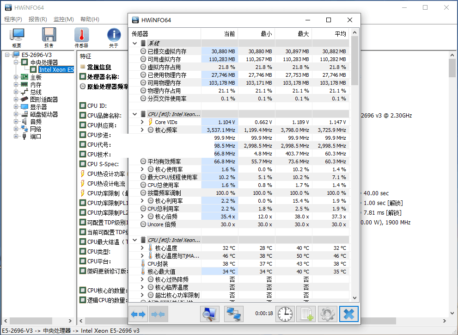Open sensor settings gear icon
The width and height of the screenshot is (458, 335).
click(327, 314)
